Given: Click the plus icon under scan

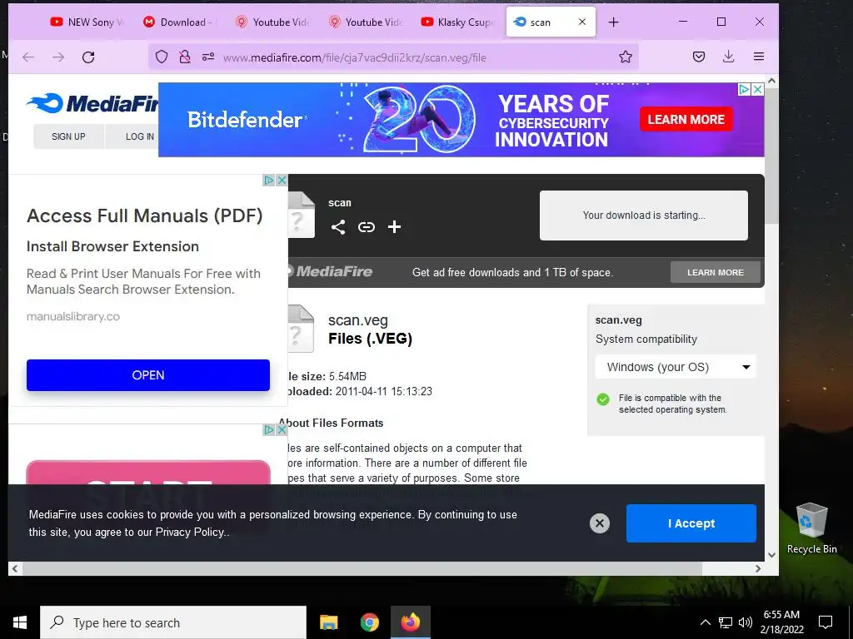Looking at the screenshot, I should (394, 226).
